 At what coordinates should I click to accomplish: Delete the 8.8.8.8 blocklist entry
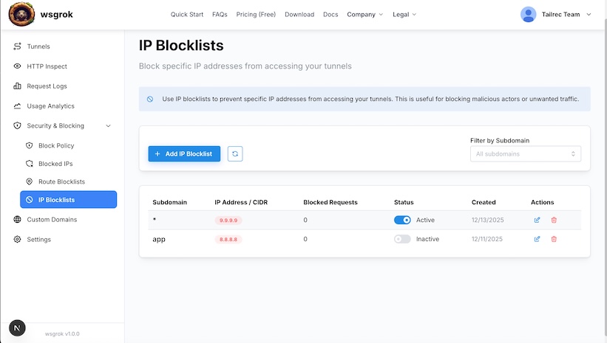pyautogui.click(x=554, y=239)
